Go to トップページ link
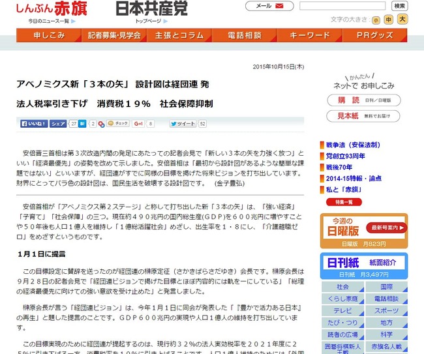Screen dimensions: 424x354 (x=151, y=21)
